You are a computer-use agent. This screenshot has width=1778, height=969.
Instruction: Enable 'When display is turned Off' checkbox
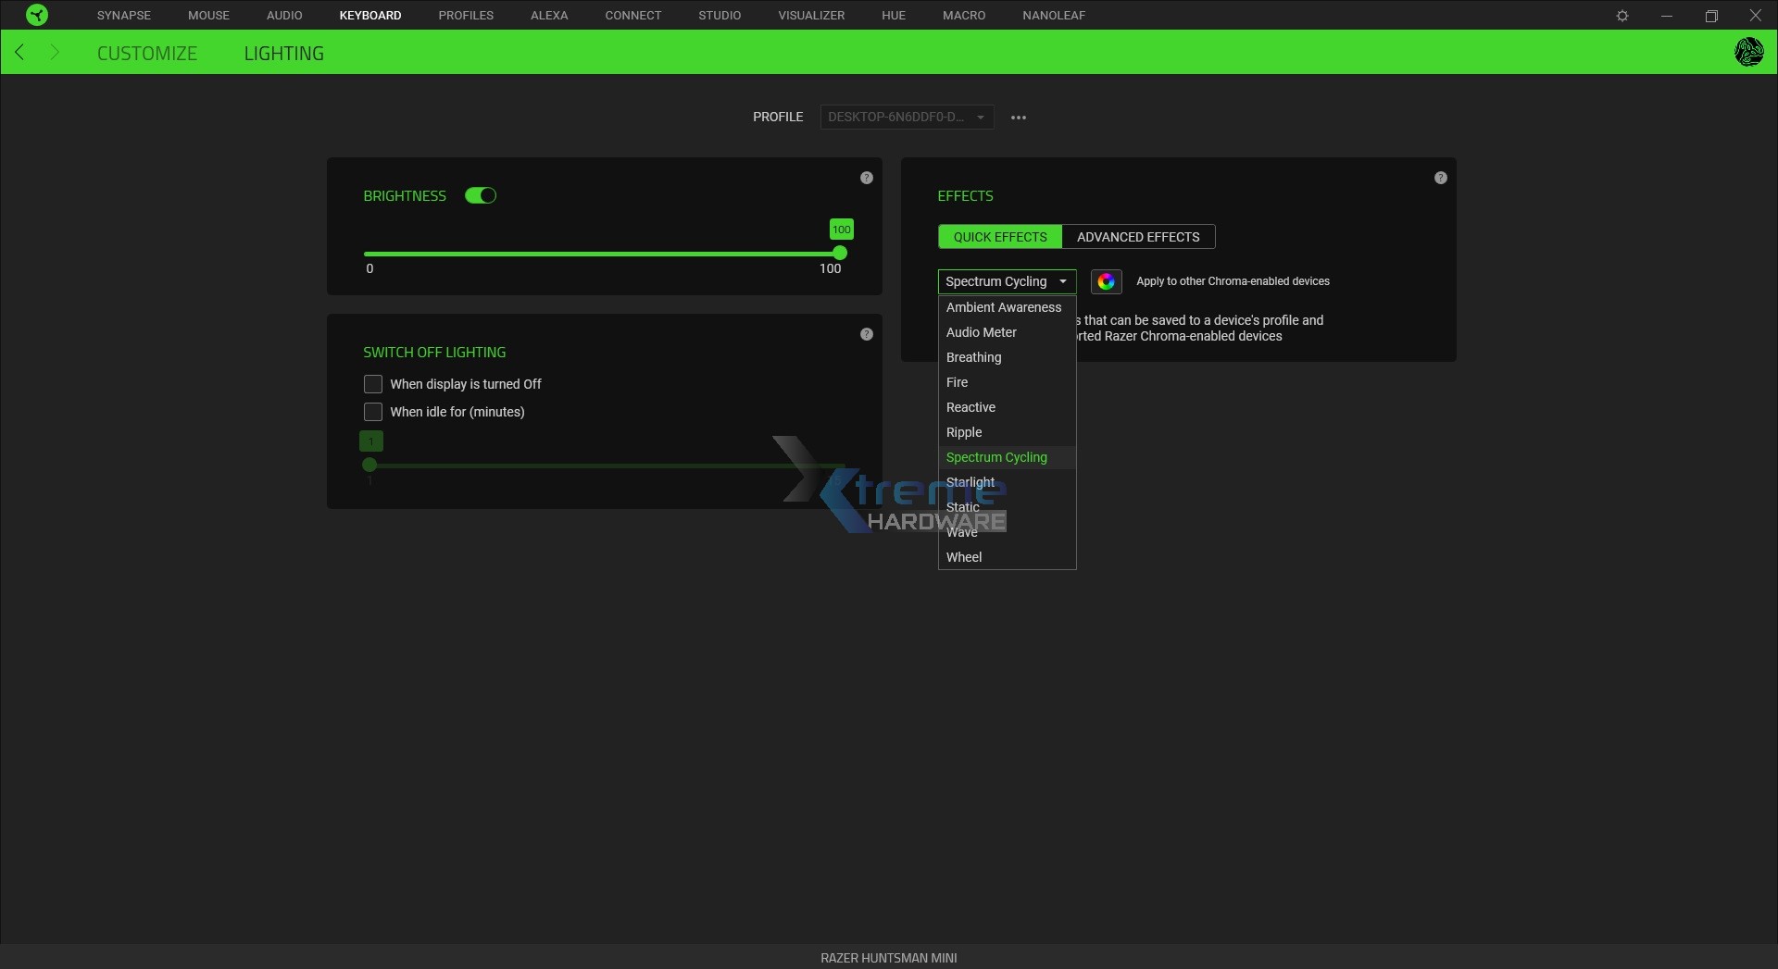[373, 384]
